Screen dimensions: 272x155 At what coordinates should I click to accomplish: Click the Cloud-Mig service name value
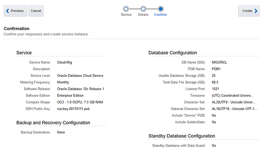65,62
